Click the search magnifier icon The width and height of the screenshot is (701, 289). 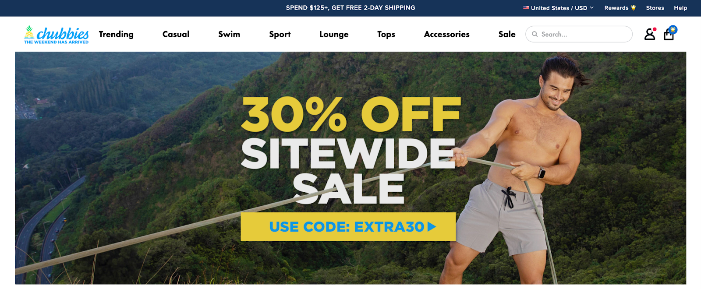(x=535, y=34)
